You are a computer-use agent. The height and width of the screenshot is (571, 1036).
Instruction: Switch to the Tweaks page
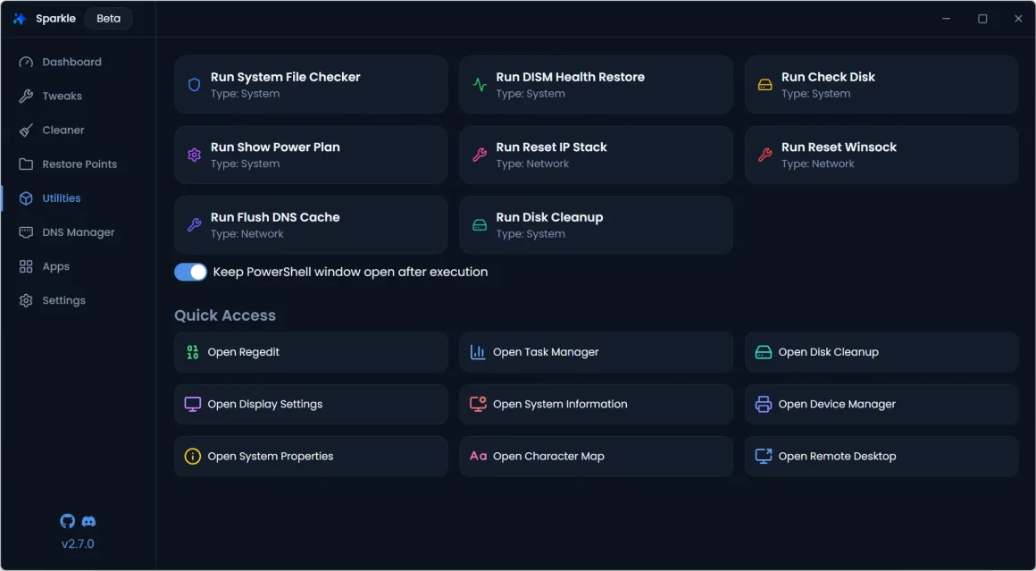(62, 96)
